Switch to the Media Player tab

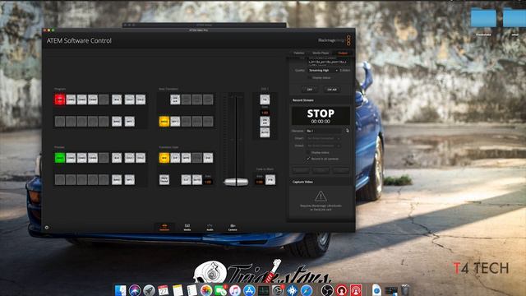[x=321, y=53]
